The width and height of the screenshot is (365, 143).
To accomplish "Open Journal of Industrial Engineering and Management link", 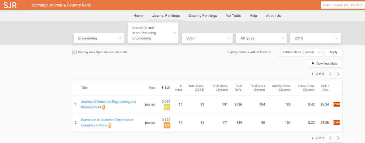I will click(x=109, y=102).
